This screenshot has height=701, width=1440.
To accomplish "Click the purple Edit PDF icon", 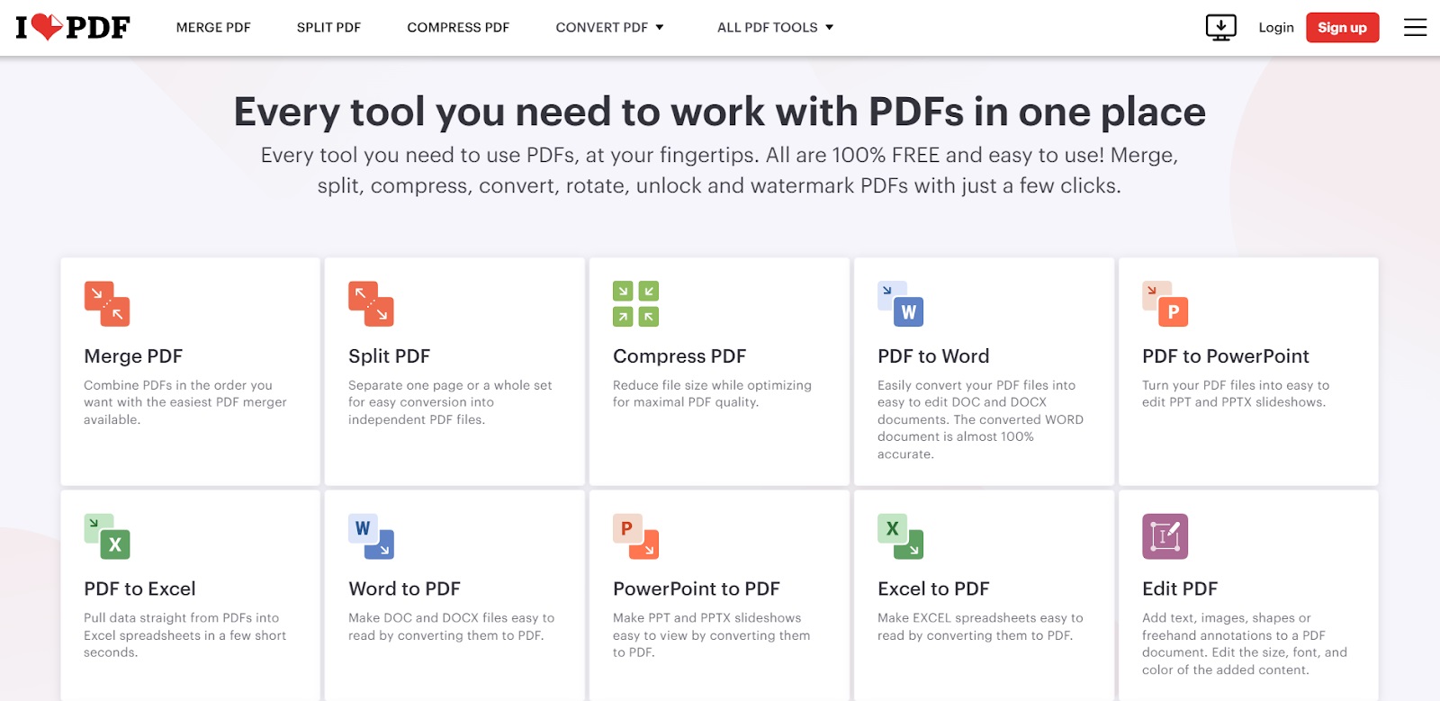I will (x=1165, y=536).
